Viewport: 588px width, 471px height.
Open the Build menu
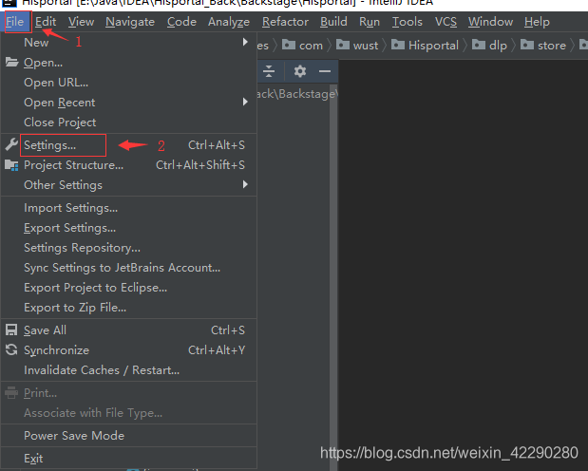(x=333, y=22)
